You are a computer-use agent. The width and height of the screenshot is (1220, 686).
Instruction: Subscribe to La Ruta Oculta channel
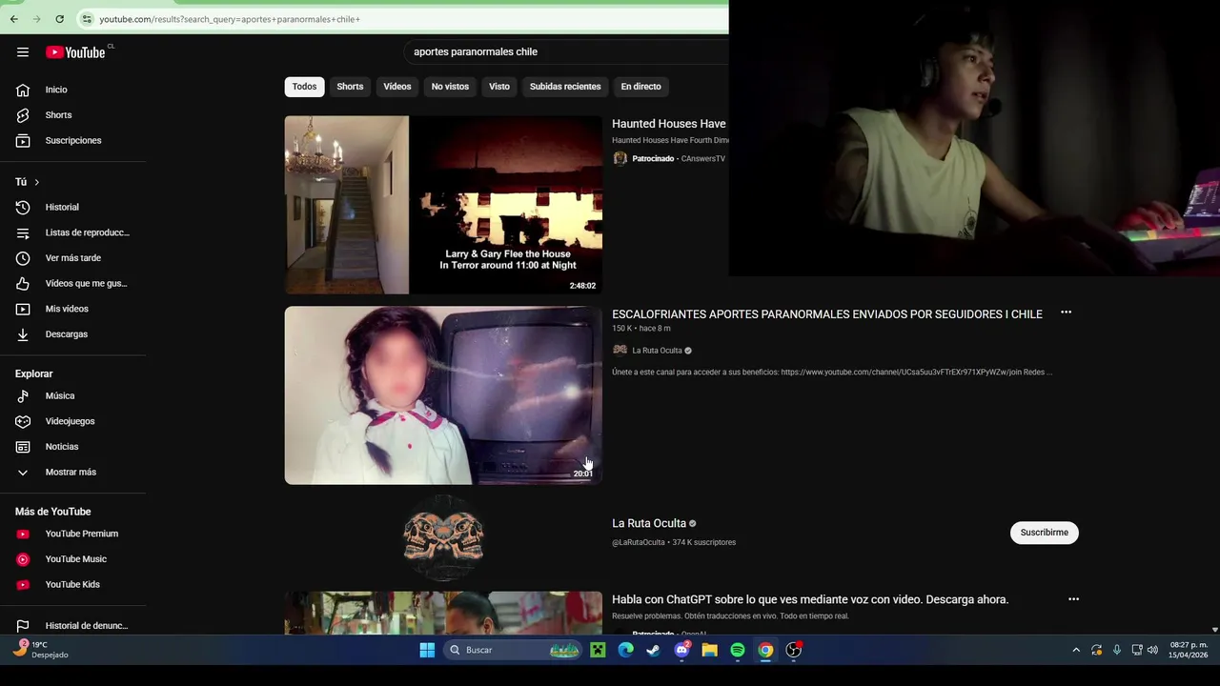click(1044, 533)
